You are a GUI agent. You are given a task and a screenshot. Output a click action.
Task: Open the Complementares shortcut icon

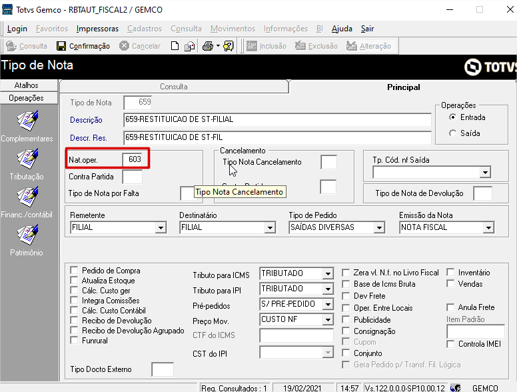coord(27,121)
